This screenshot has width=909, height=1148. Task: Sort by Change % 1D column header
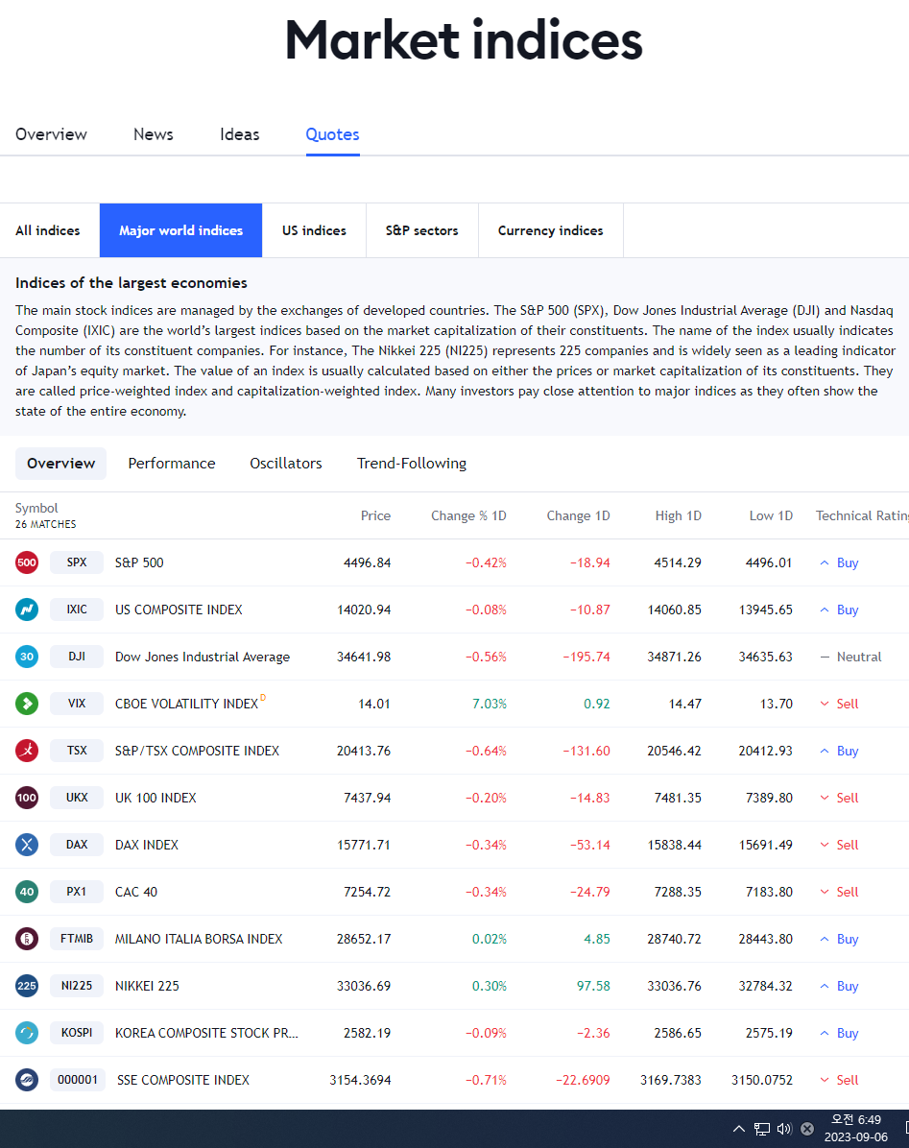pyautogui.click(x=468, y=516)
